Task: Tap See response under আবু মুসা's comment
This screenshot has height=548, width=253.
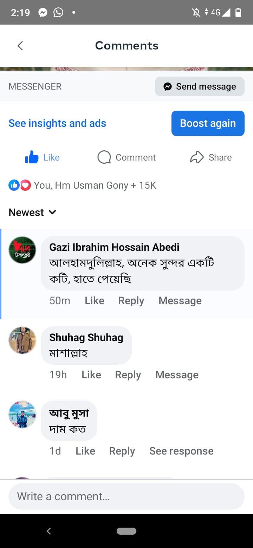Action: pyautogui.click(x=181, y=451)
